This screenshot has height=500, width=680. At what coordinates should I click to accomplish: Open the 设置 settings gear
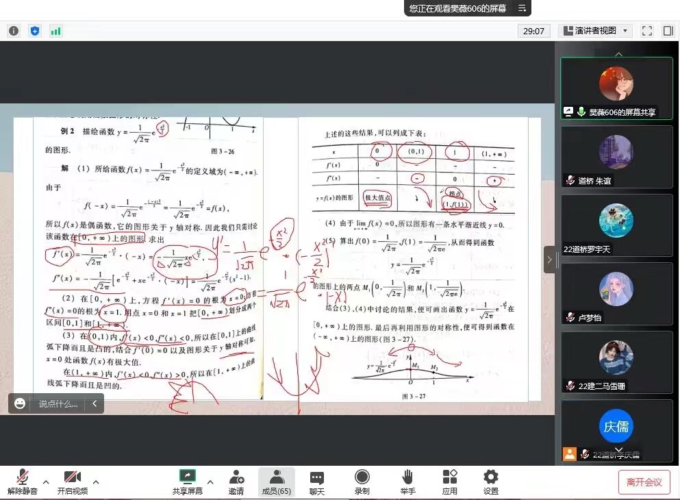pos(490,477)
